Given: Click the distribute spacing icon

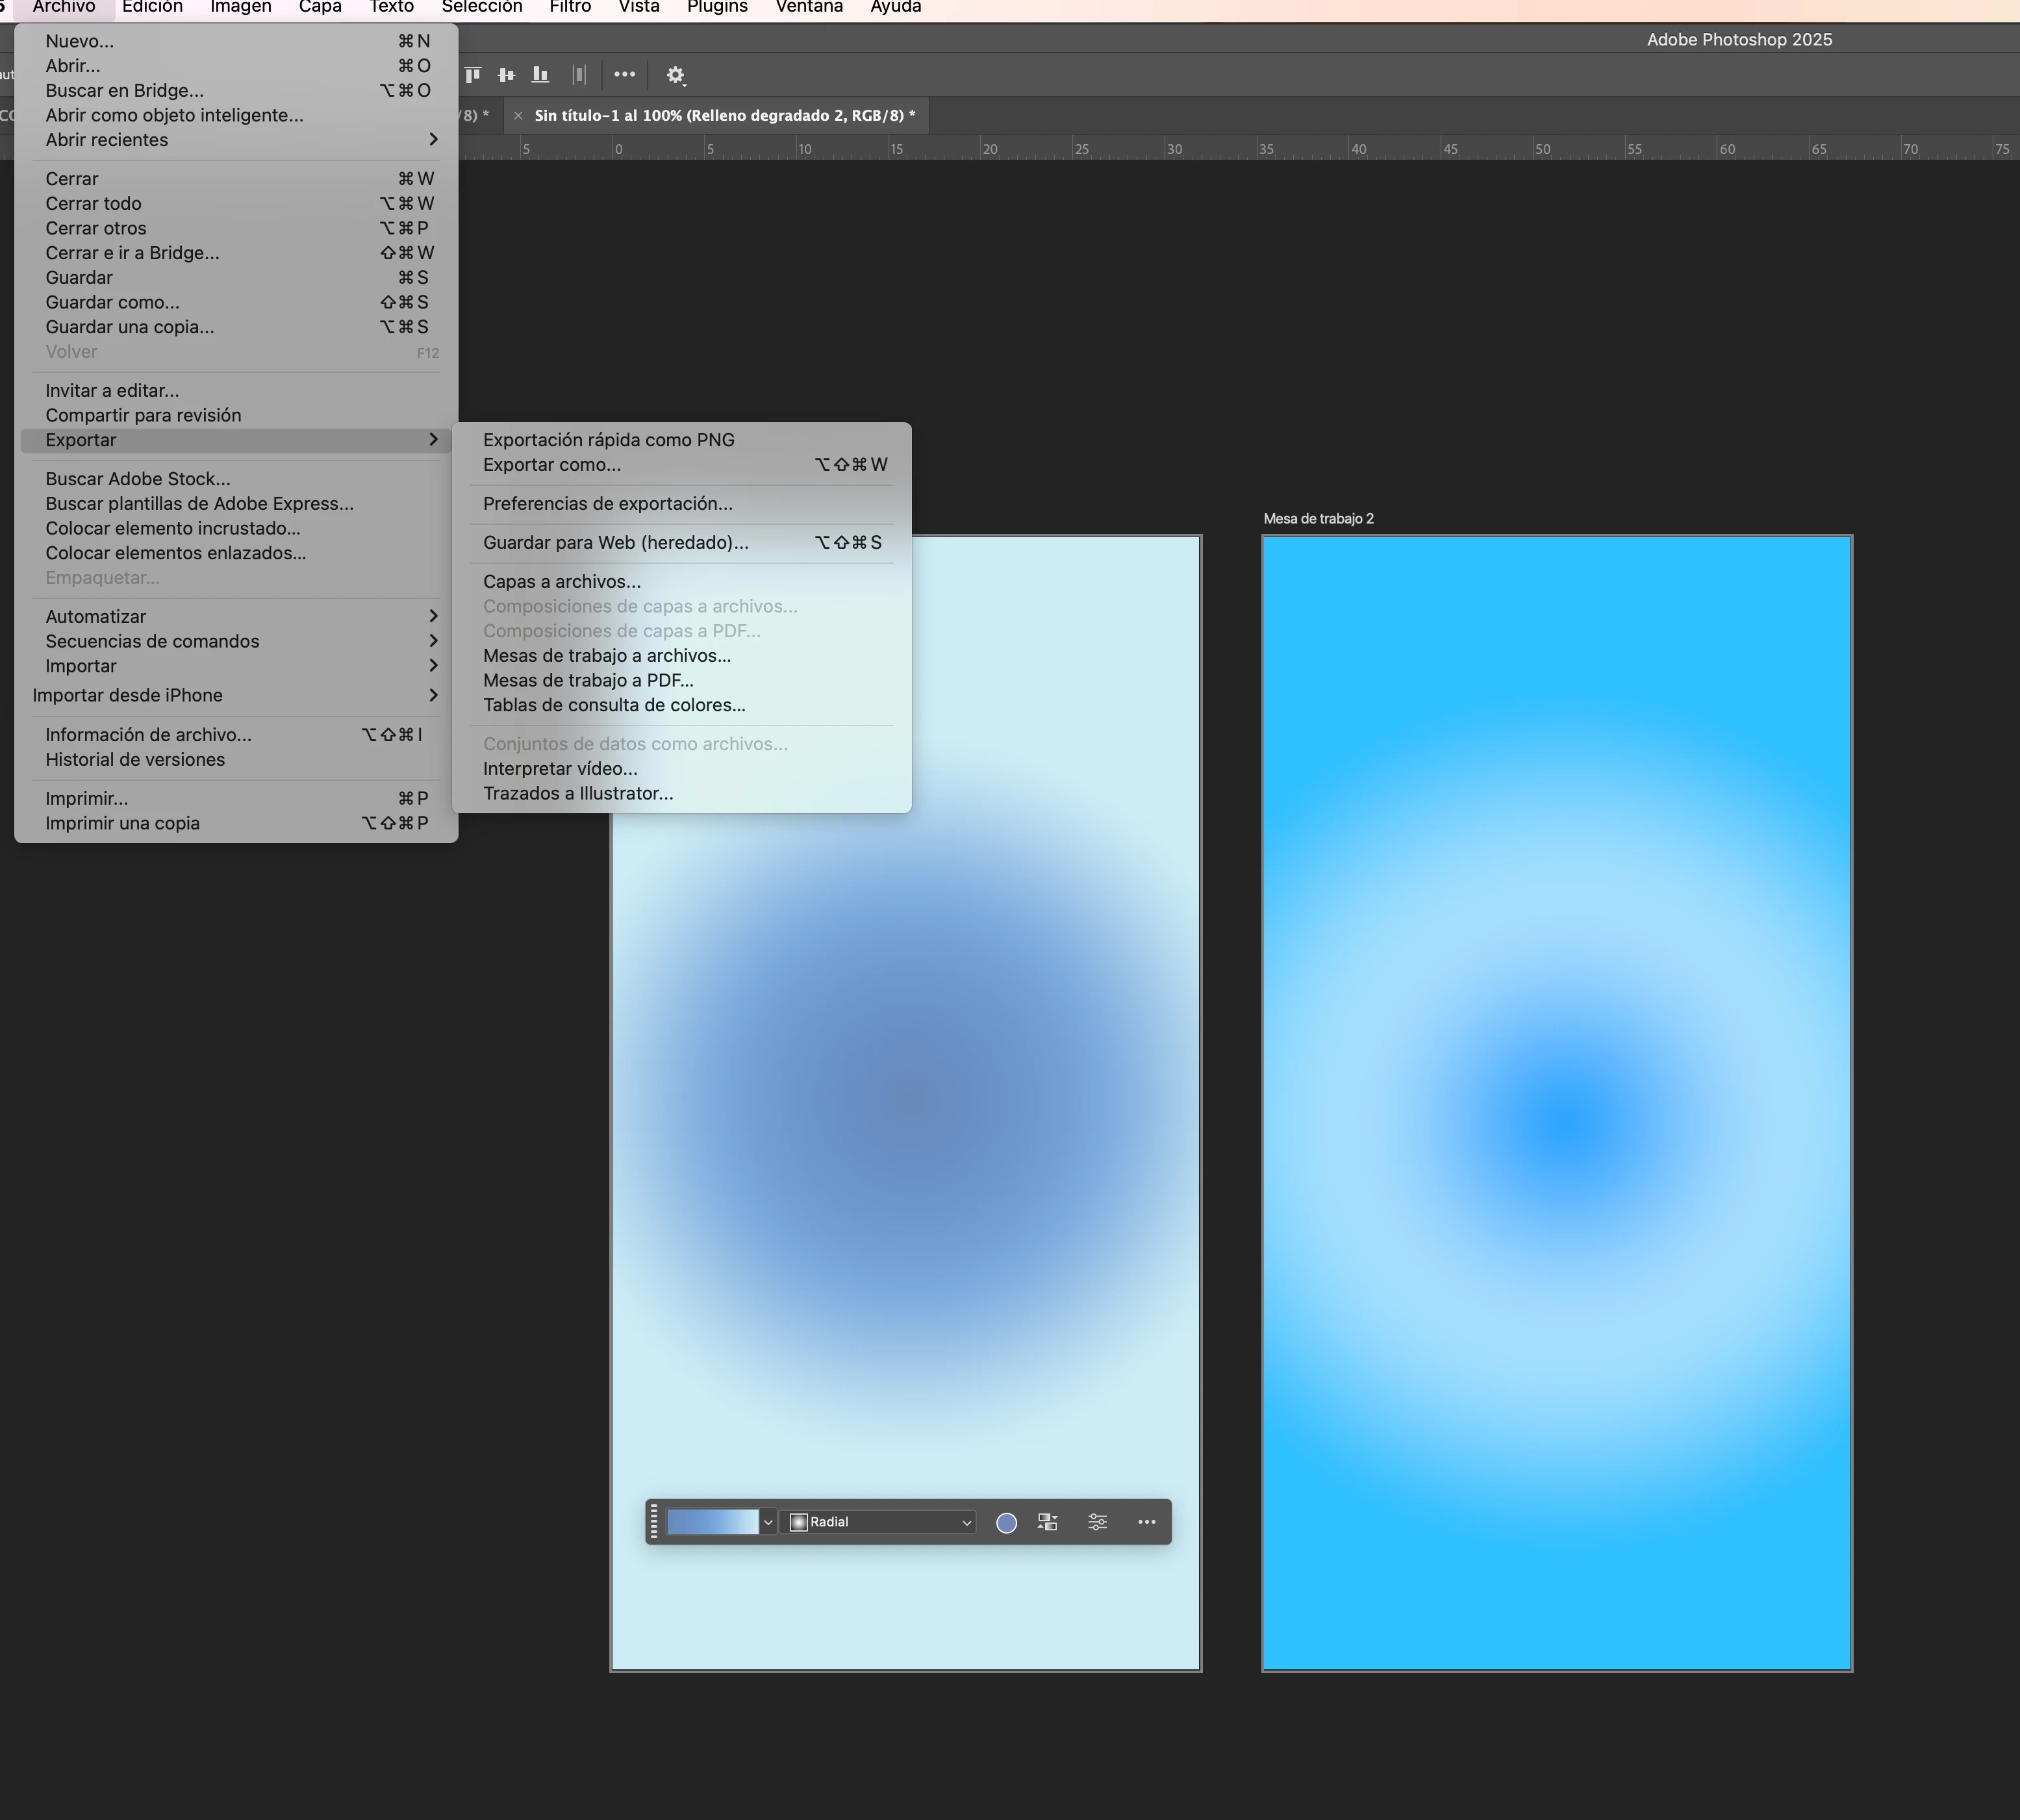Looking at the screenshot, I should pos(578,75).
